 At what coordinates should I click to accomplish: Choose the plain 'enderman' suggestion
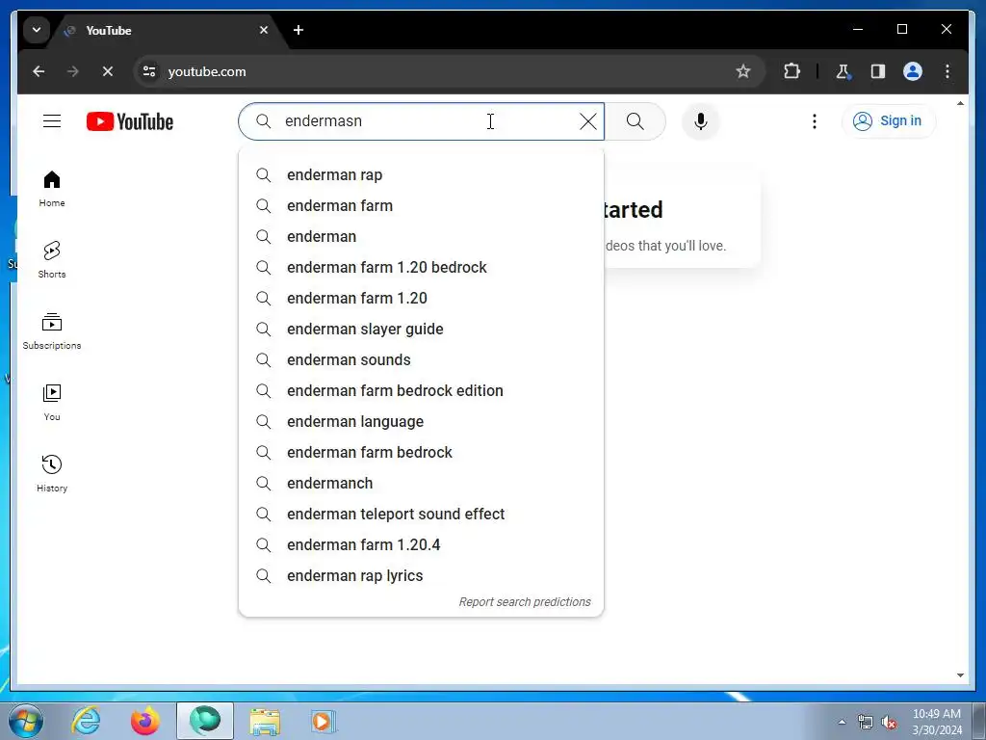click(x=422, y=237)
